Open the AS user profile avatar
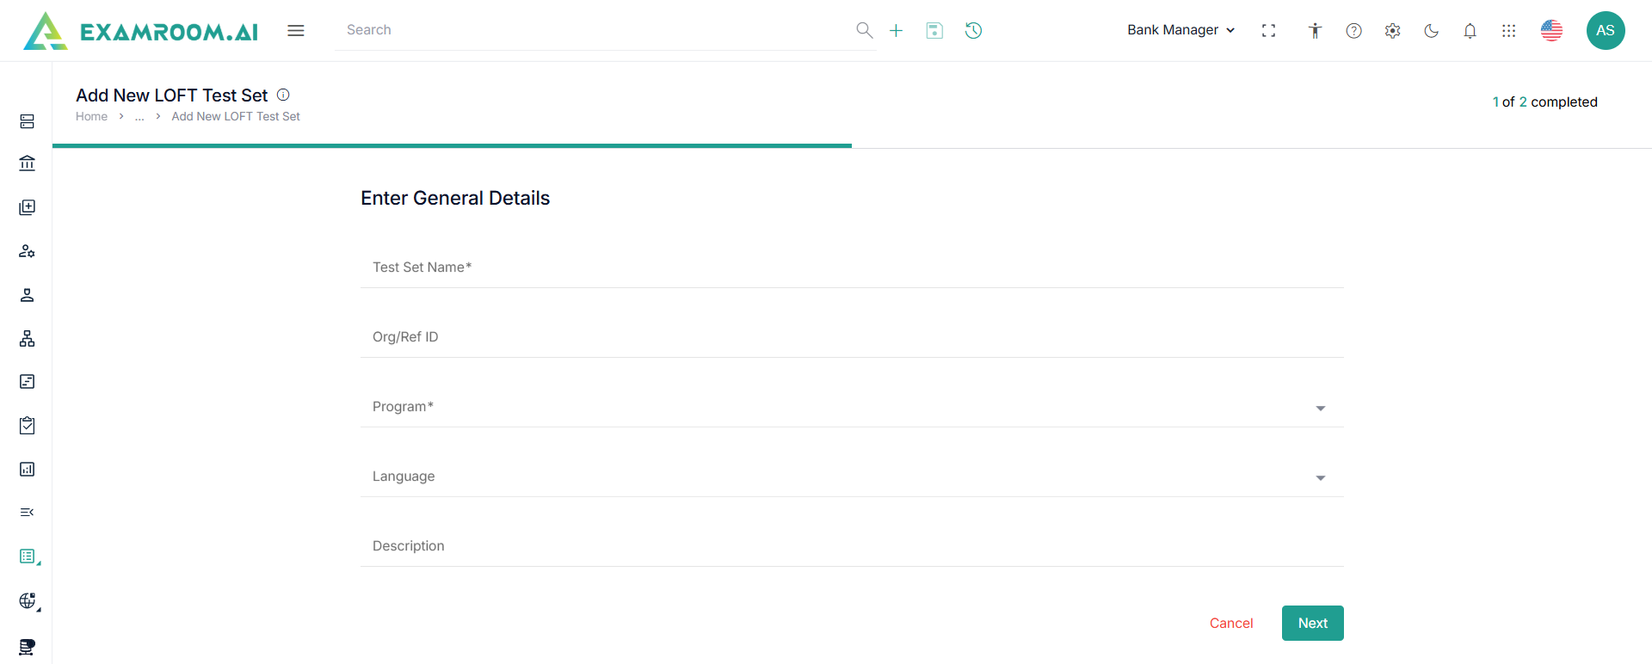 pyautogui.click(x=1606, y=30)
